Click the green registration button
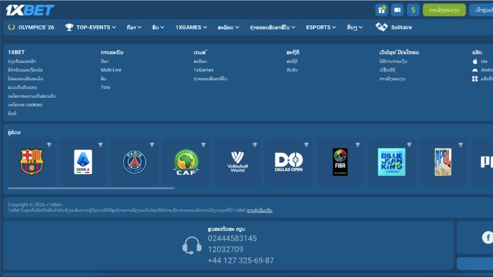The width and height of the screenshot is (493, 277). coord(444,10)
